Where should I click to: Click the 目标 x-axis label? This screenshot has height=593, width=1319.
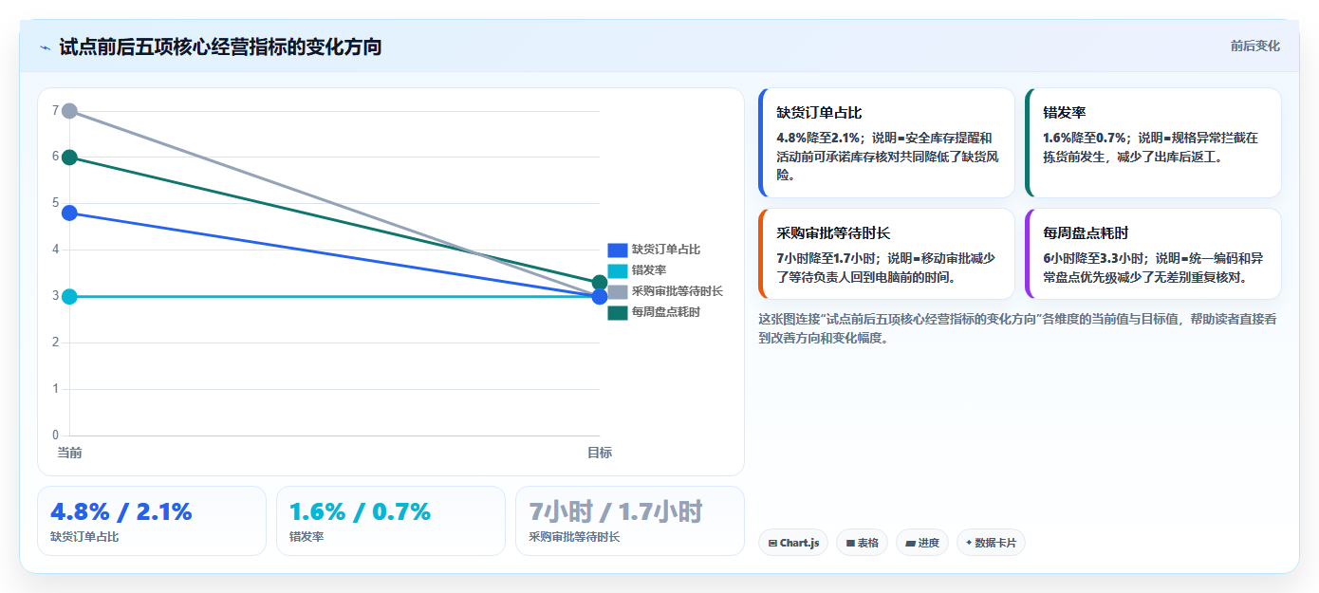click(x=600, y=453)
